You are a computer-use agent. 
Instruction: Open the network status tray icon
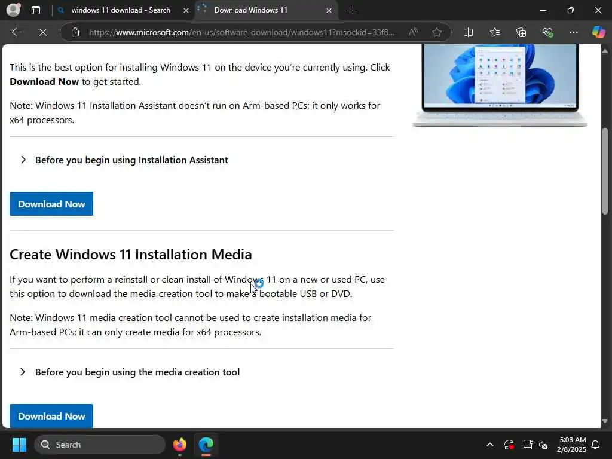tap(528, 445)
